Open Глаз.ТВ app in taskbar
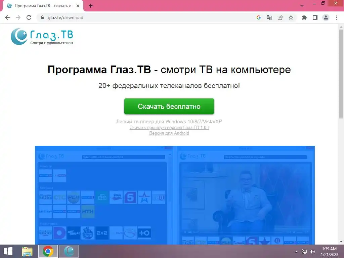Viewport: 344px width, 258px height. pyautogui.click(x=69, y=251)
